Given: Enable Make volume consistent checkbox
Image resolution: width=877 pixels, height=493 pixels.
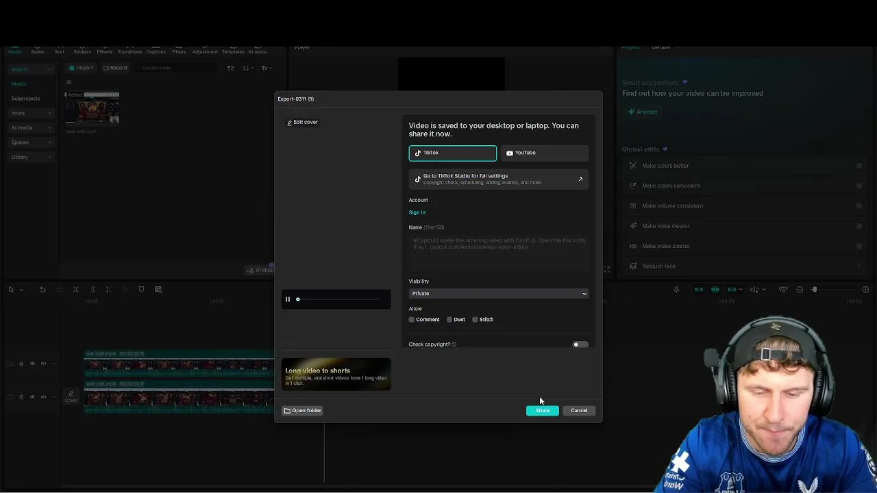Looking at the screenshot, I should 859,205.
